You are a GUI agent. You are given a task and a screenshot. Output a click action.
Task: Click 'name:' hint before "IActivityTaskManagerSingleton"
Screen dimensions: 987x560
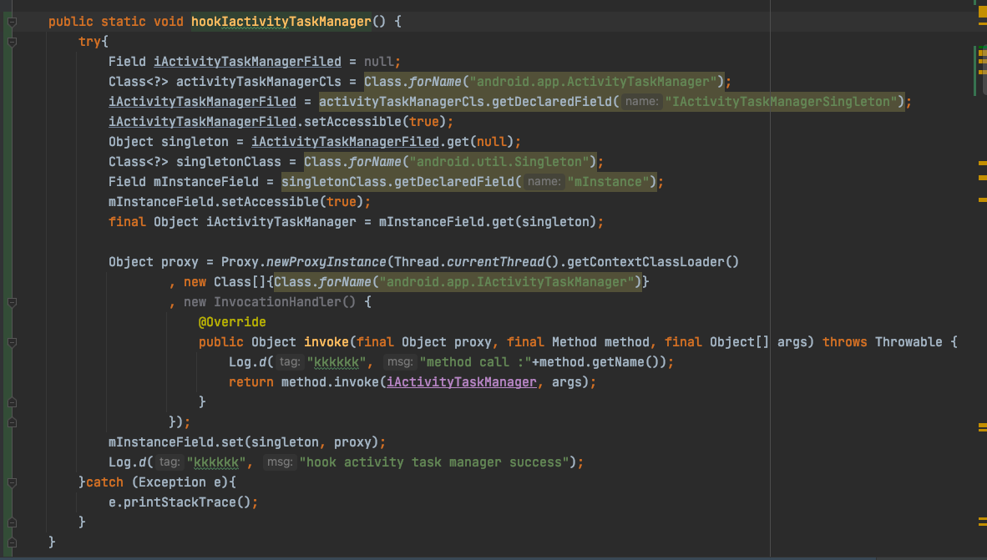tap(641, 102)
